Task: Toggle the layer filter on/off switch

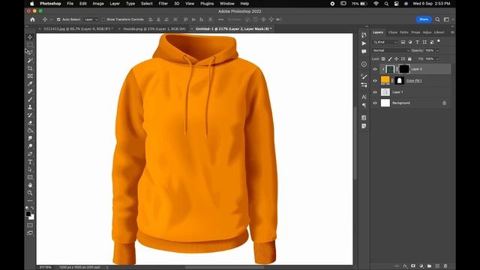Action: coord(439,41)
